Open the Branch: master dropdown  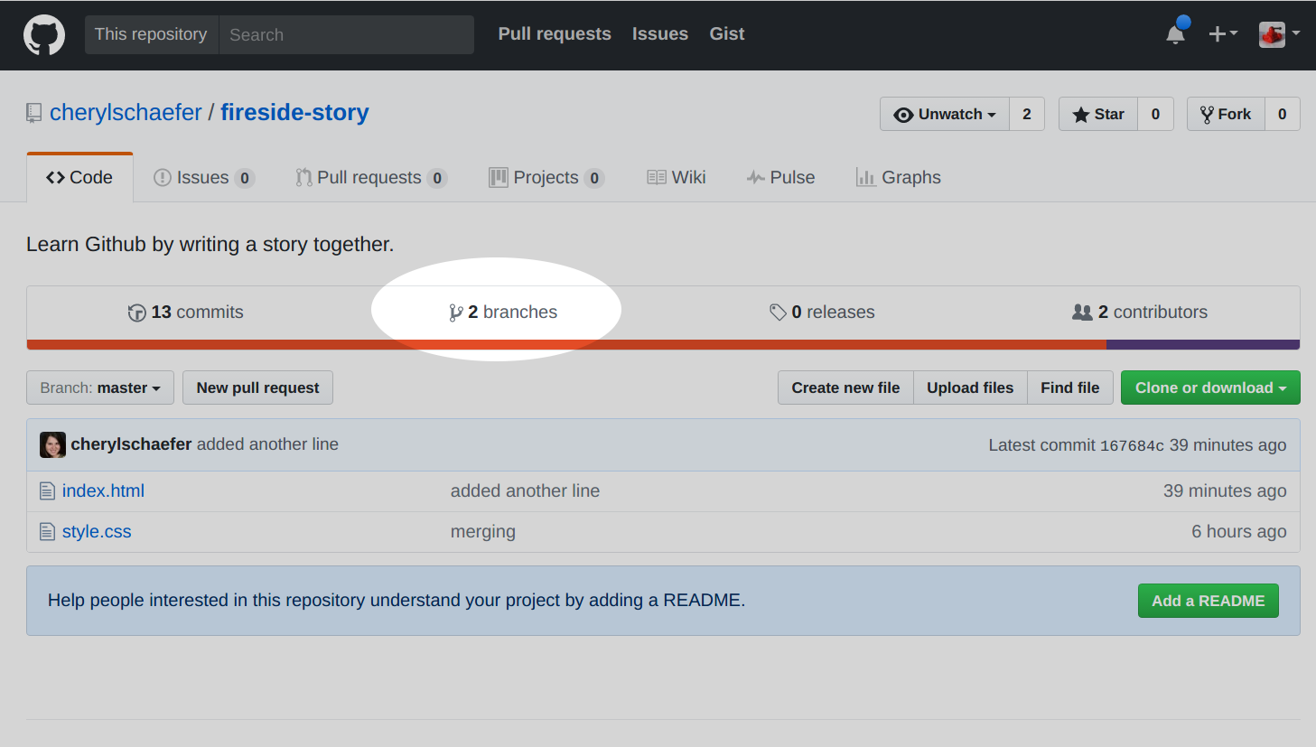click(100, 388)
